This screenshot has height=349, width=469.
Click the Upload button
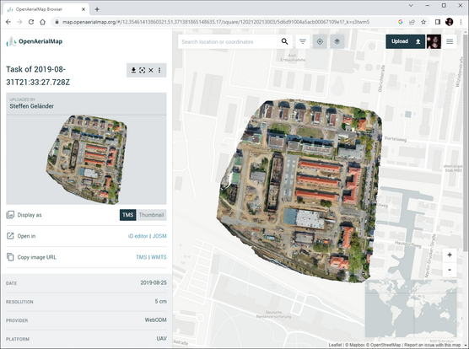pyautogui.click(x=405, y=41)
